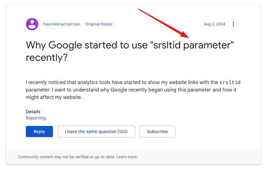
Task: Click the word recently? in the title
Action: click(47, 57)
